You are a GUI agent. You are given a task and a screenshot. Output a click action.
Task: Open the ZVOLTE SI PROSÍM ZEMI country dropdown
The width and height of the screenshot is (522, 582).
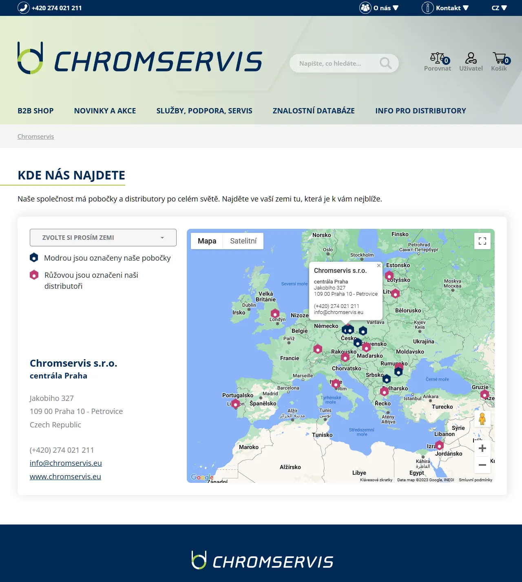(x=103, y=237)
